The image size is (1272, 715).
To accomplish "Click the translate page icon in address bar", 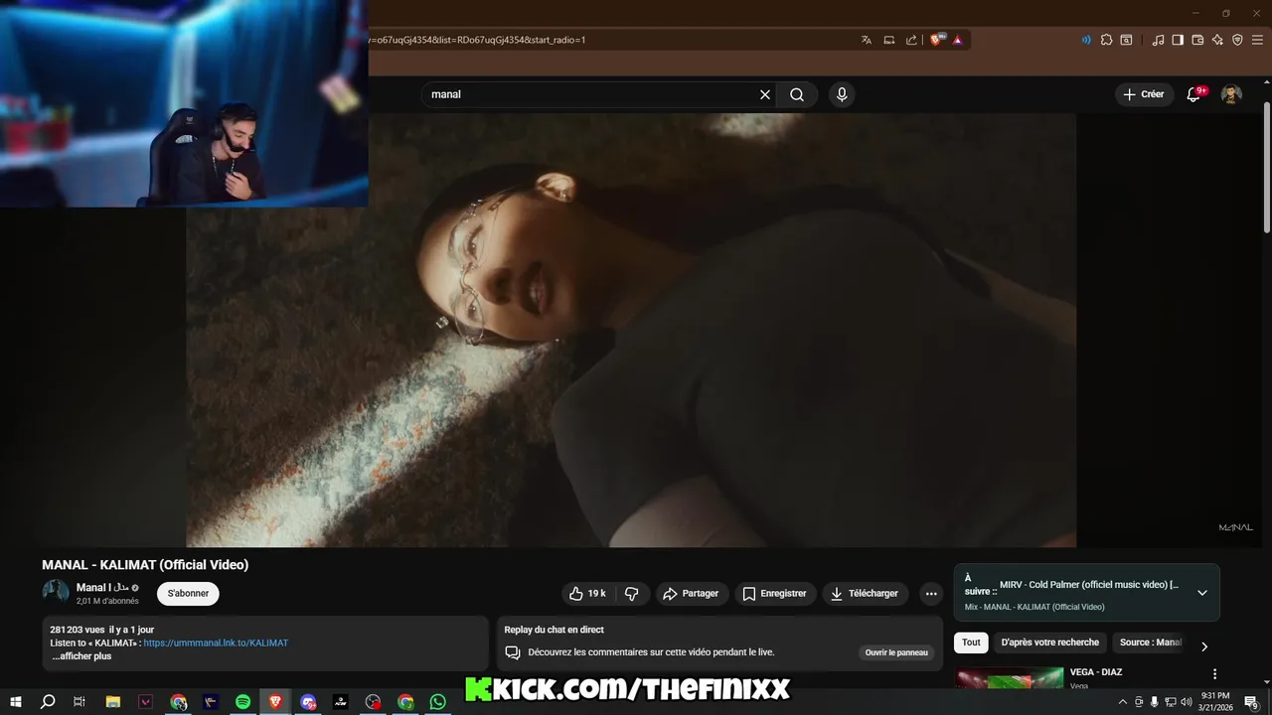I will (867, 40).
